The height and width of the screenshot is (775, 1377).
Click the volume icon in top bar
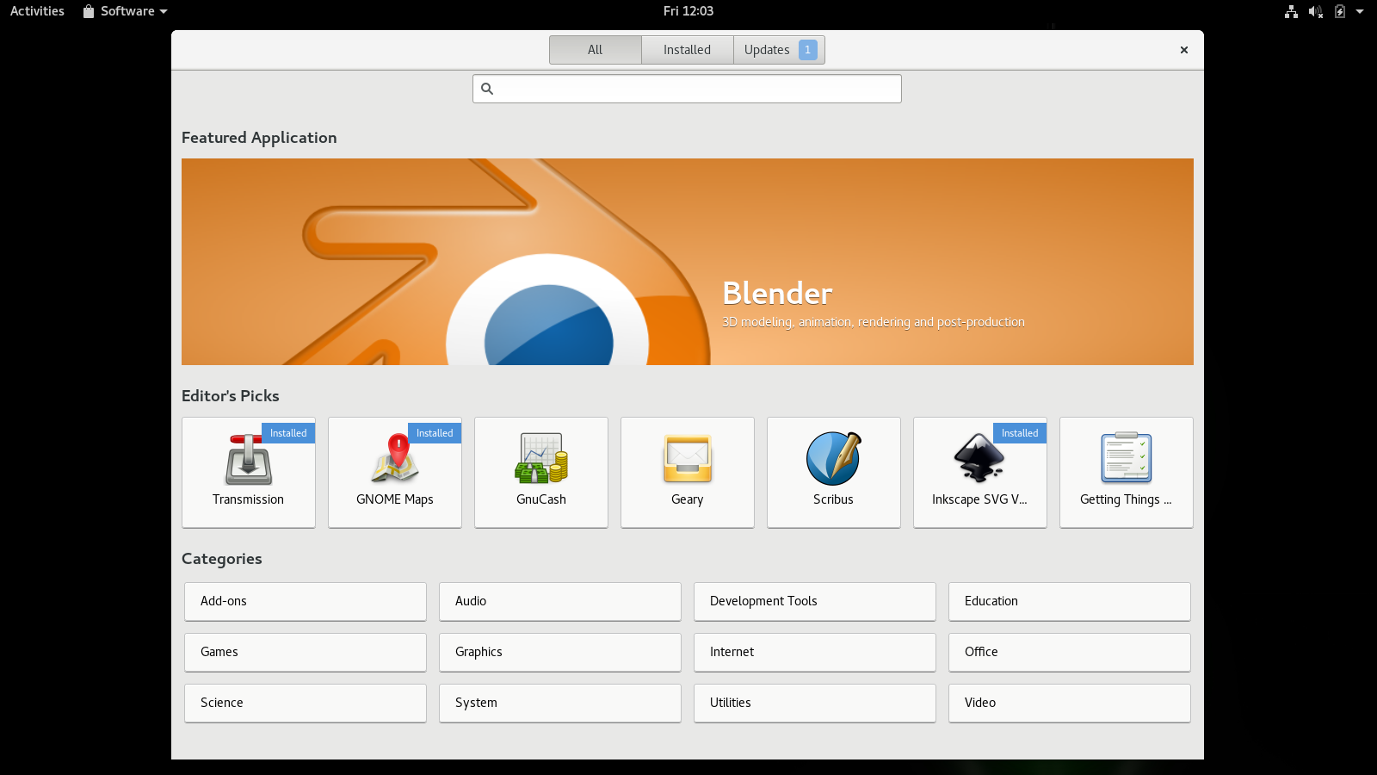1315,11
